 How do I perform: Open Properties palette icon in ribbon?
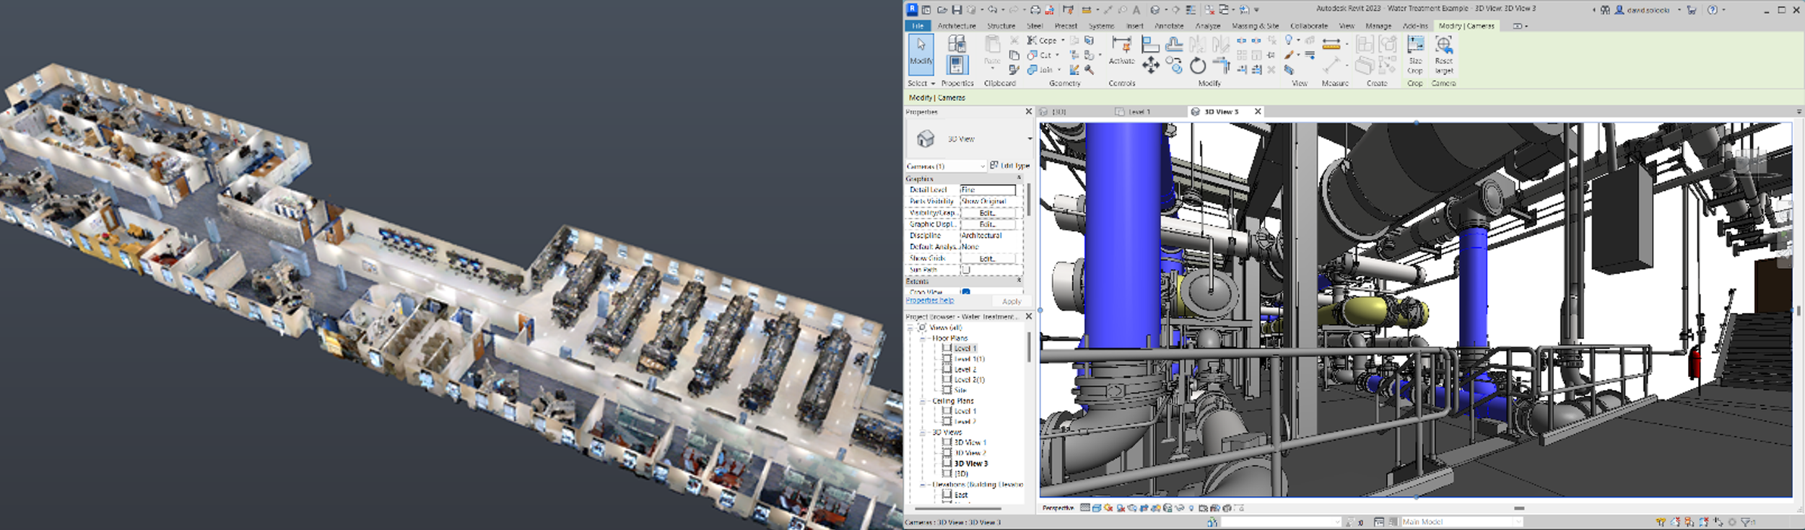tap(957, 65)
